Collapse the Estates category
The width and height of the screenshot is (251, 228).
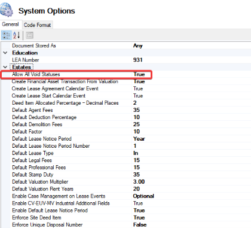click(x=5, y=67)
